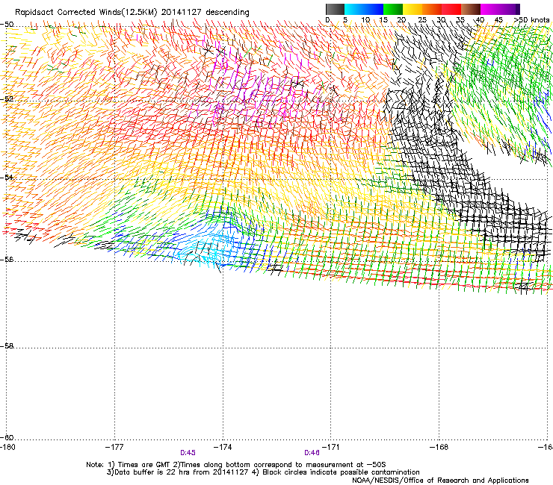This screenshot has height=485, width=553.
Task: Click the green 15-20 knots legend segment
Action: tap(393, 9)
